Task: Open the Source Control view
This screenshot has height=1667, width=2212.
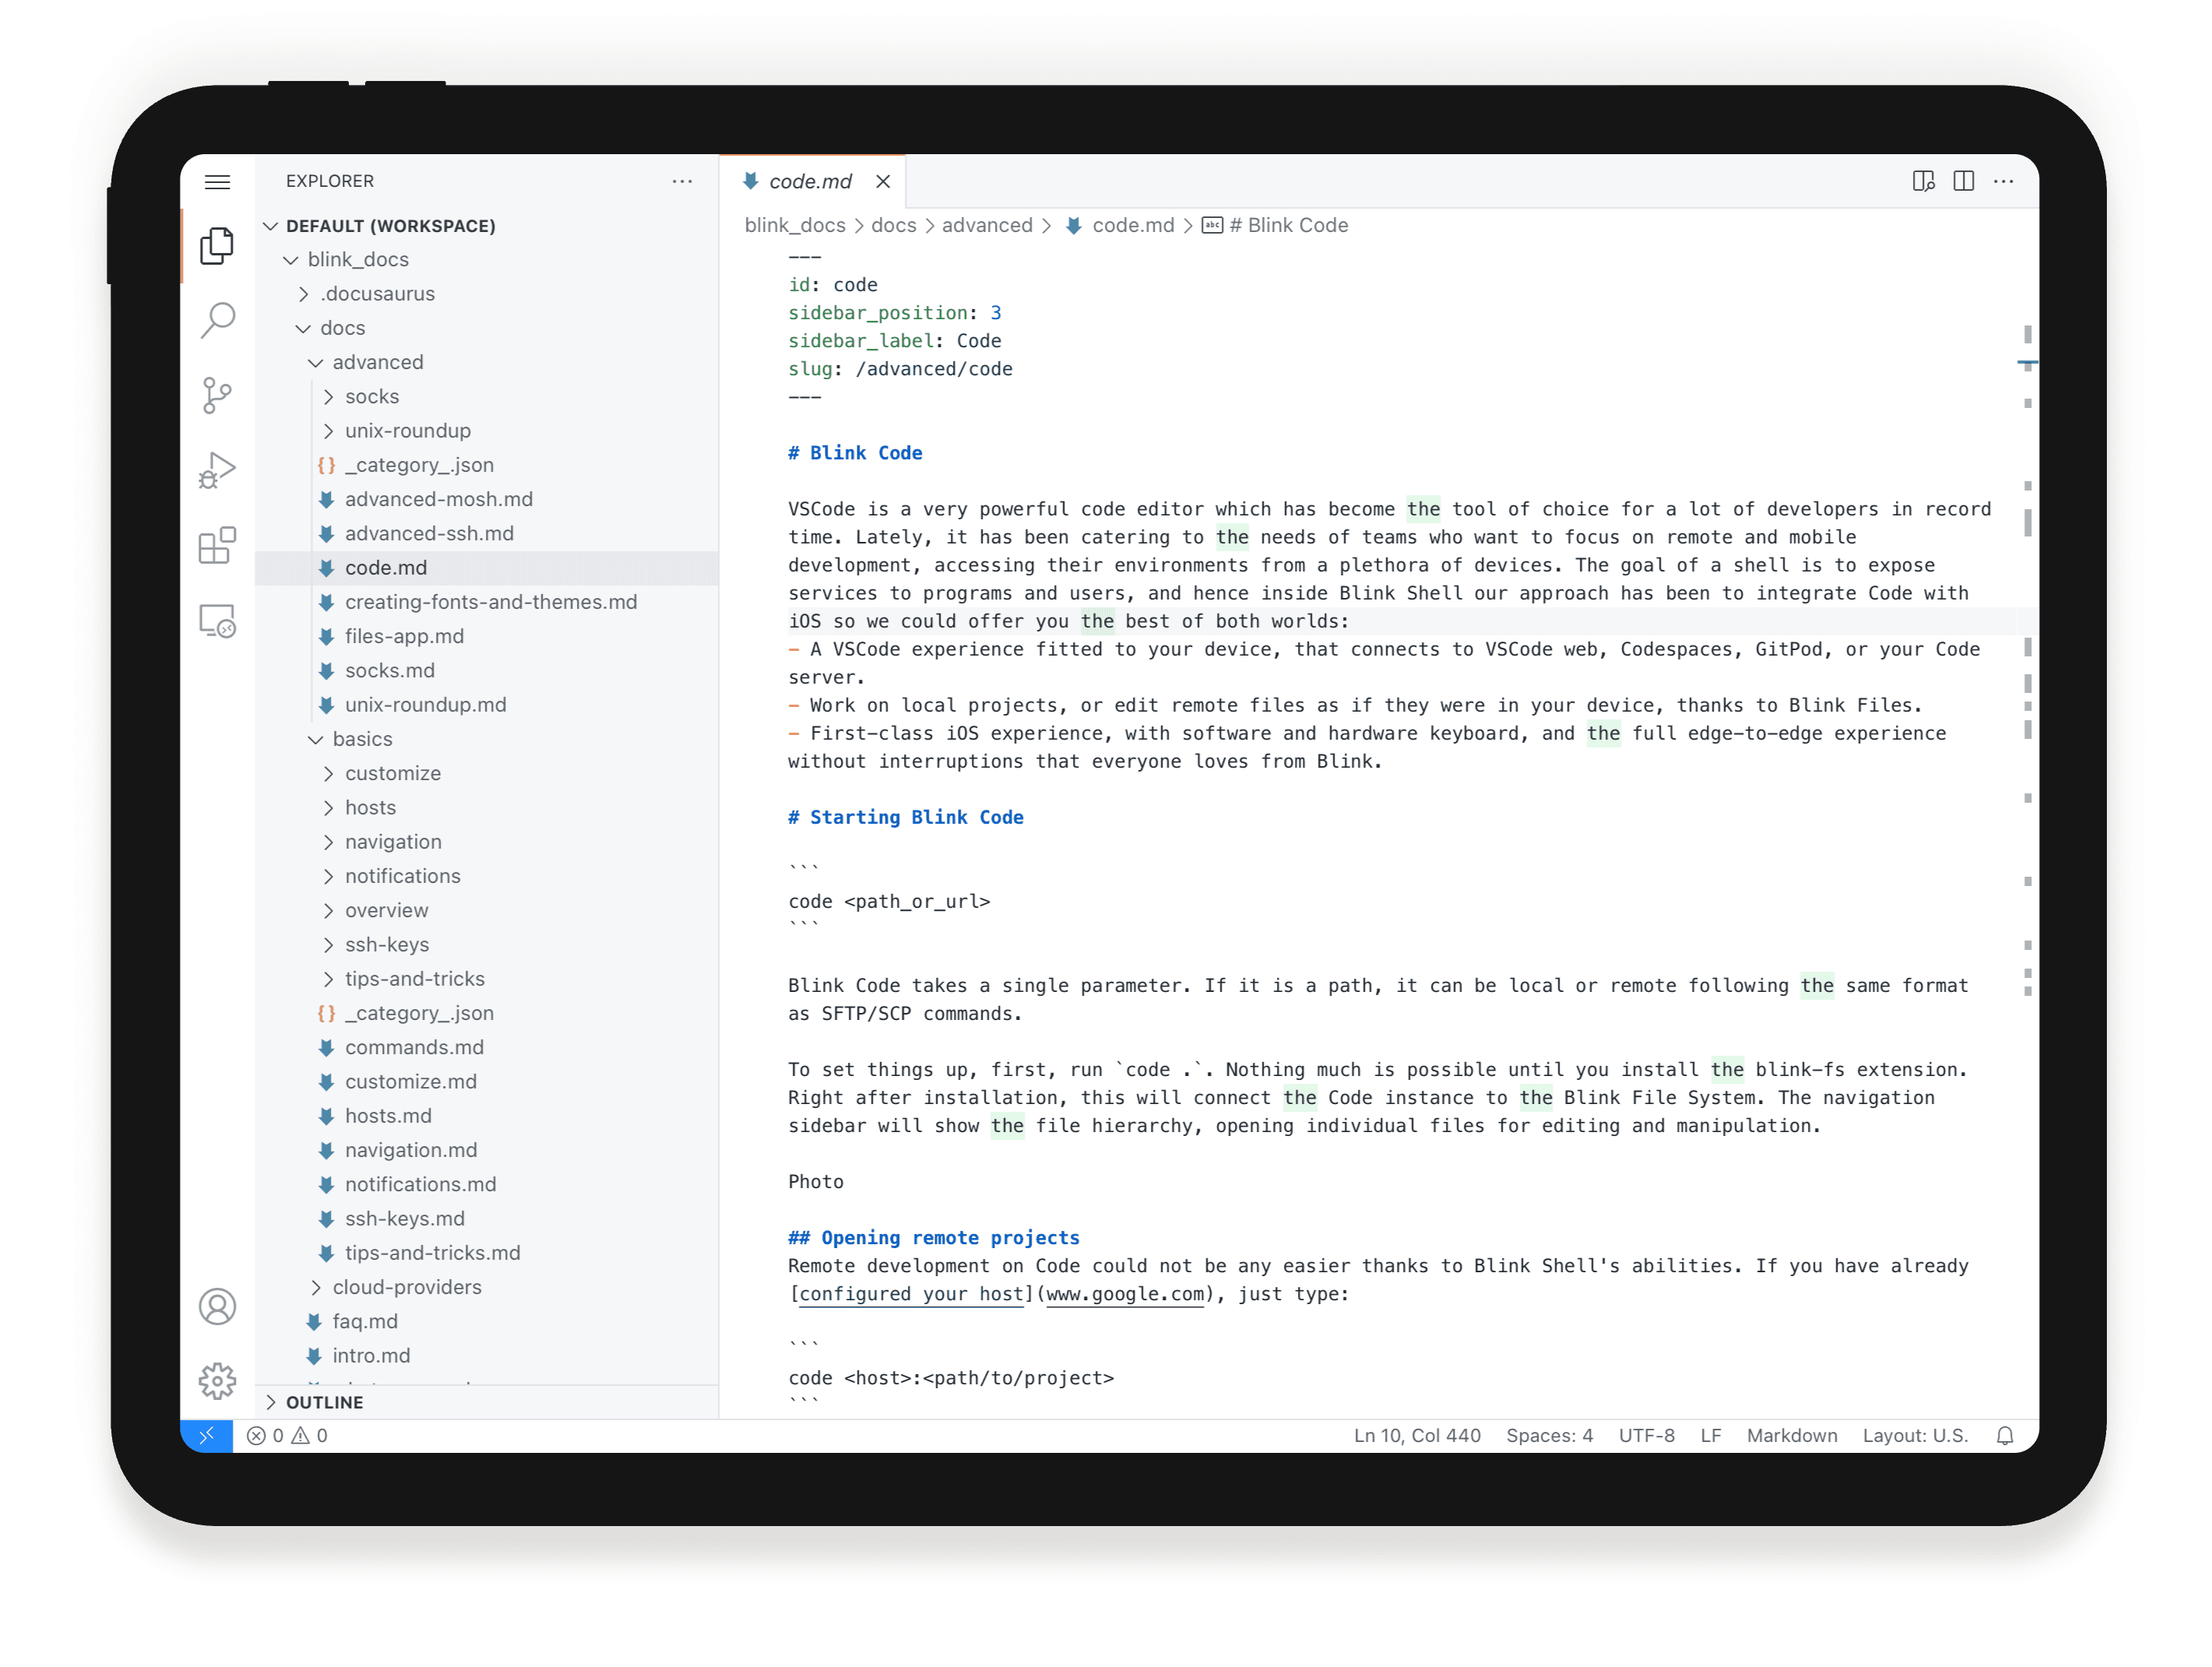Action: pyautogui.click(x=217, y=396)
